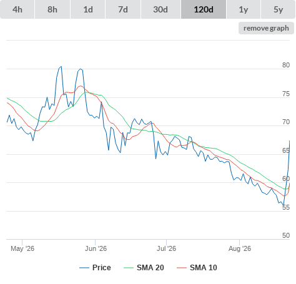Hide the SMA 20 line via legend

(144, 268)
